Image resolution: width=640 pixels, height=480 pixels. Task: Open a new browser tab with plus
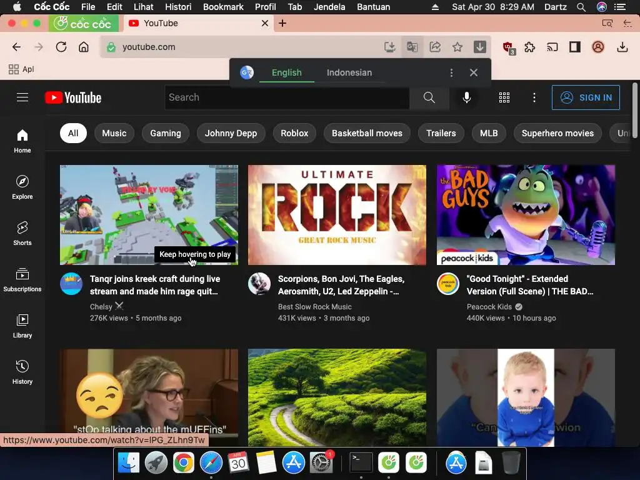point(282,23)
